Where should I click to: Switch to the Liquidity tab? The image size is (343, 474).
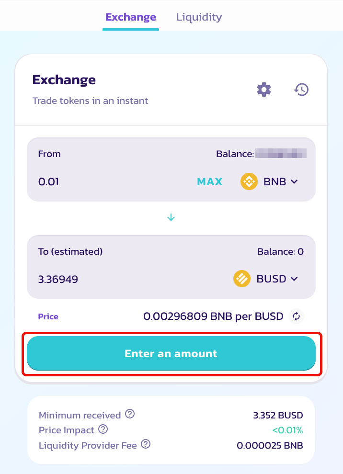(x=199, y=17)
